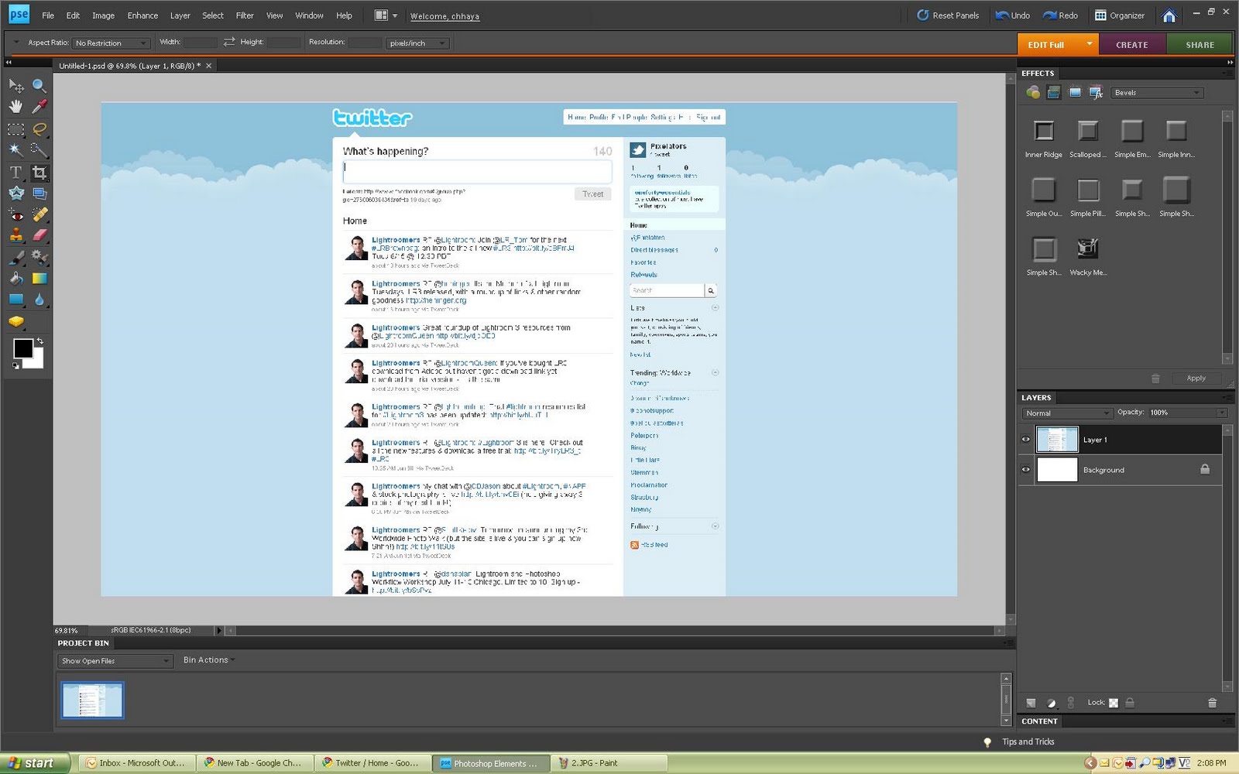Expand the Aspect Ratio No Restriction dropdown
Image resolution: width=1239 pixels, height=774 pixels.
[x=111, y=43]
